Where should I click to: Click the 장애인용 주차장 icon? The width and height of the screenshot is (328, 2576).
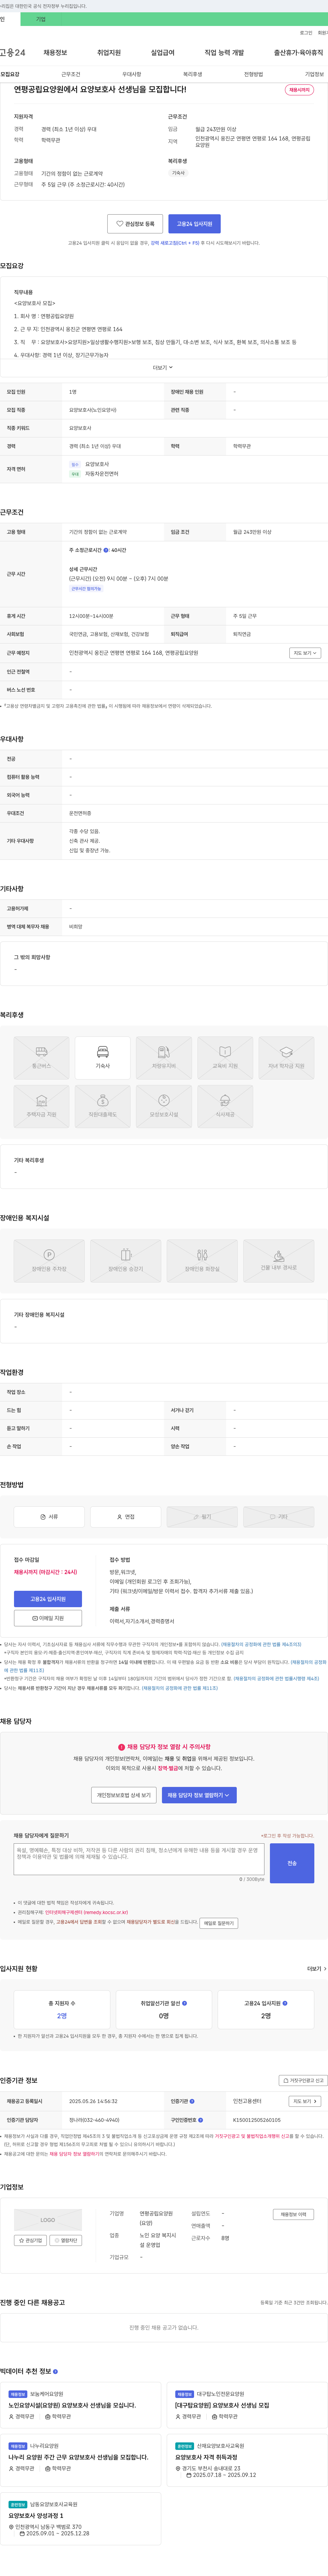click(x=49, y=1261)
